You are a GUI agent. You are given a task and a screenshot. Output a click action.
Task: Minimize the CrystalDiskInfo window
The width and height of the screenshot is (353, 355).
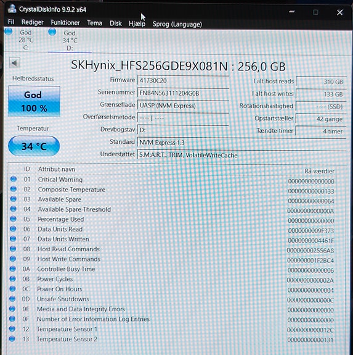coord(292,11)
